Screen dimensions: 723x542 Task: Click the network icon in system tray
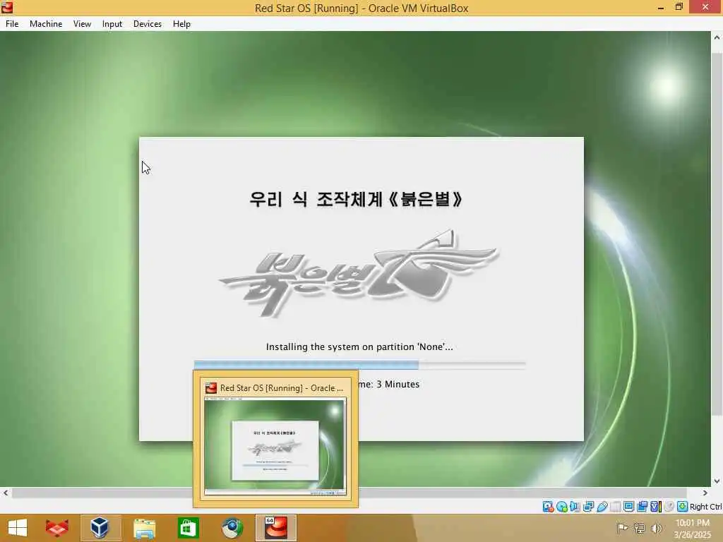tap(639, 528)
